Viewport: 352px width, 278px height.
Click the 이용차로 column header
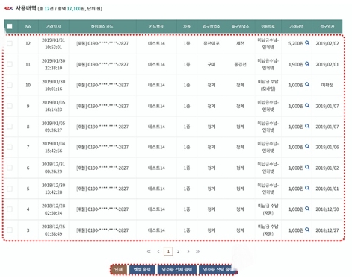click(268, 26)
